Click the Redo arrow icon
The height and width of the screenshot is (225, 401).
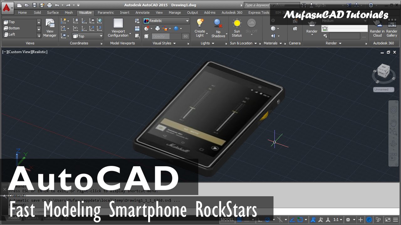[68, 5]
